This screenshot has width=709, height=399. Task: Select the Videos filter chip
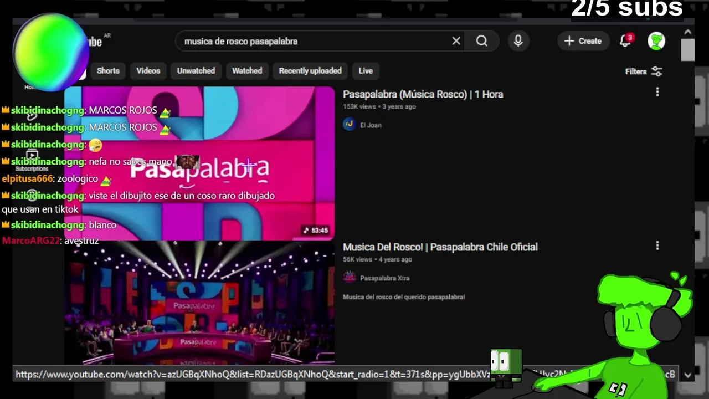pyautogui.click(x=148, y=71)
